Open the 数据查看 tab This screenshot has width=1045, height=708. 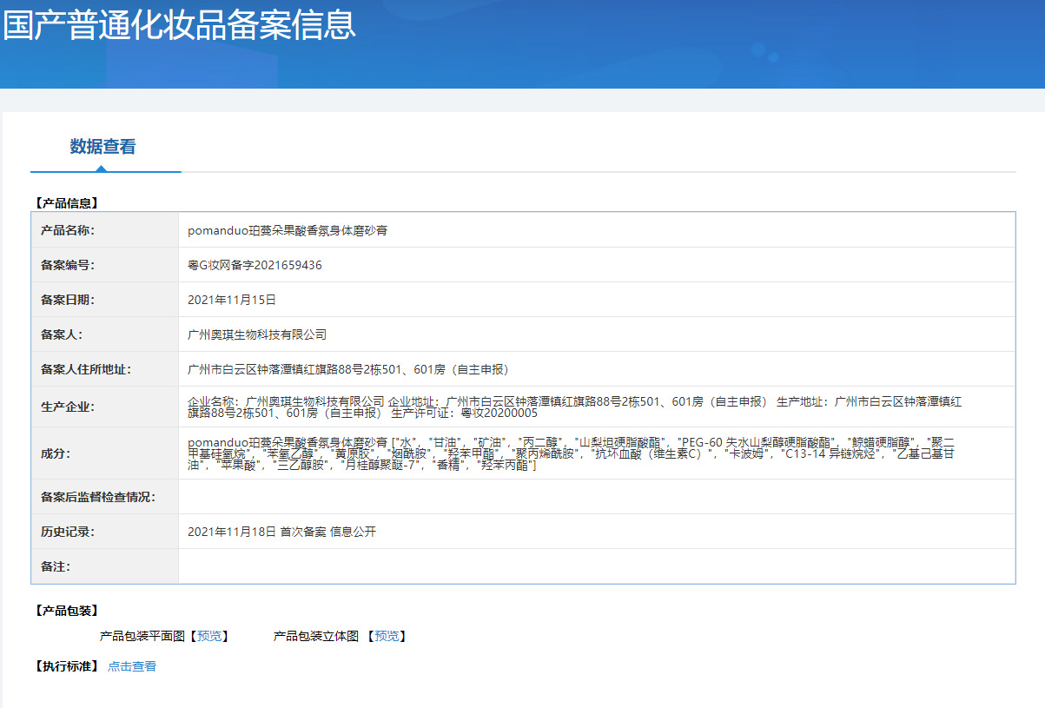pos(103,147)
